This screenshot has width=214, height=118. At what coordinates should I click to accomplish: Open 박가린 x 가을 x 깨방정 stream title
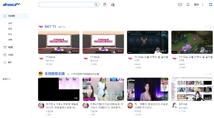(x=62, y=106)
